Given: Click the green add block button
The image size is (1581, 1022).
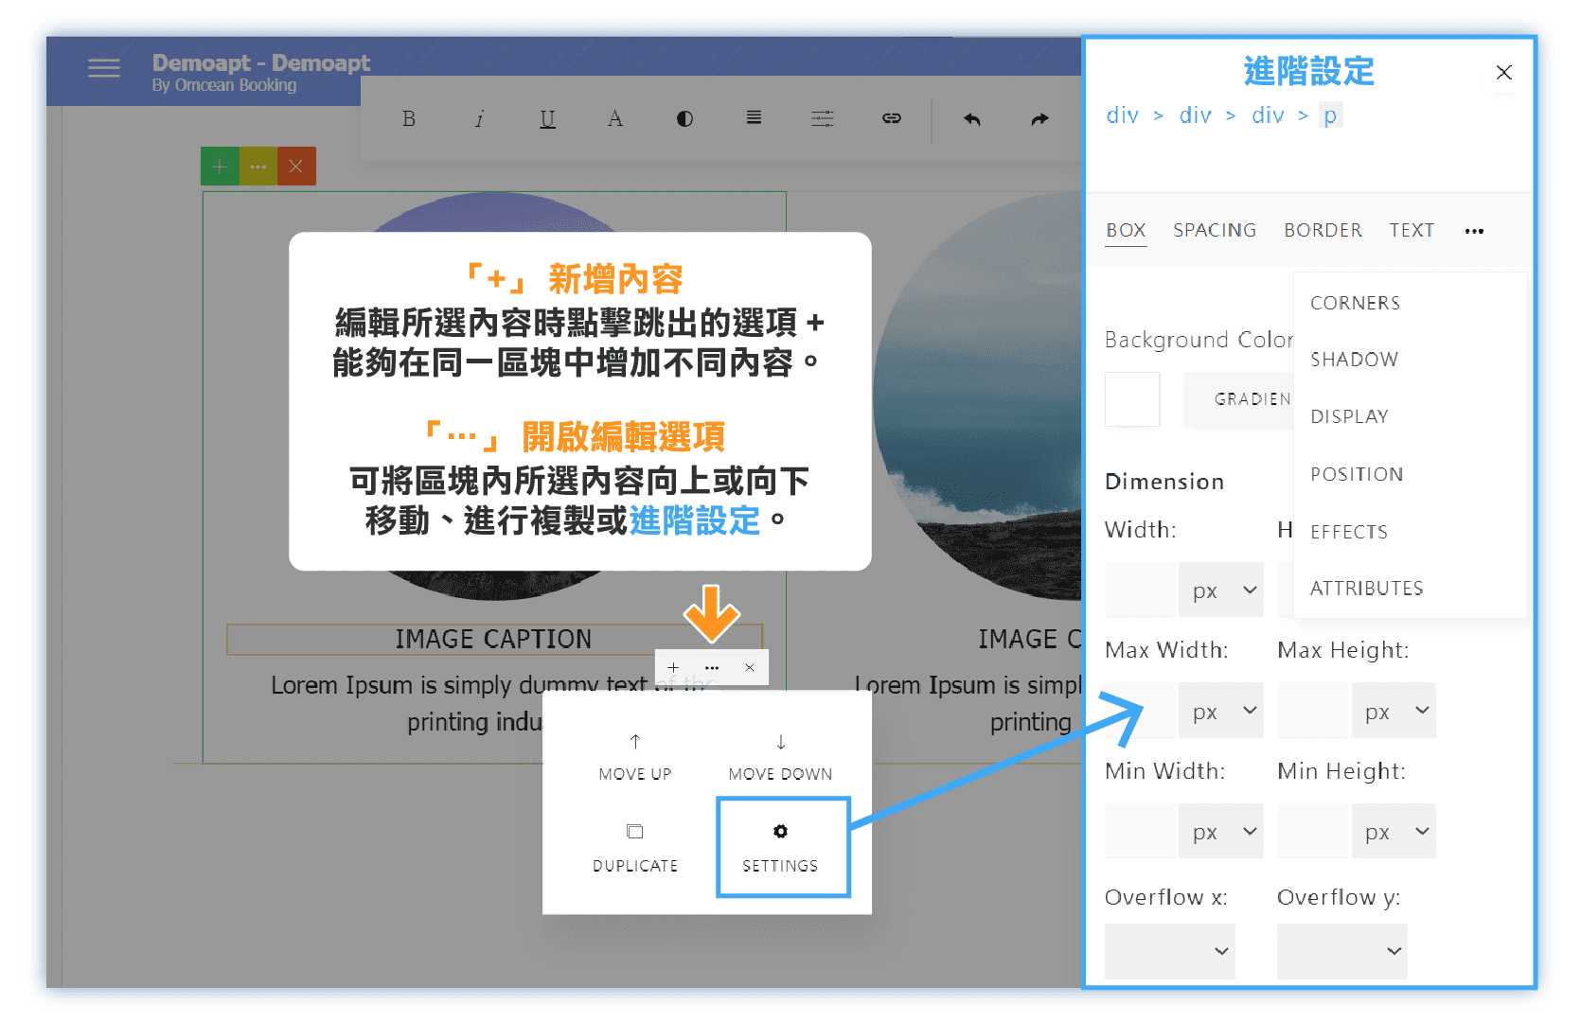Looking at the screenshot, I should [220, 167].
